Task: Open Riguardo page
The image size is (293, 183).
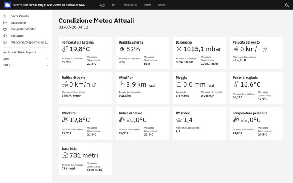Action: [17, 36]
